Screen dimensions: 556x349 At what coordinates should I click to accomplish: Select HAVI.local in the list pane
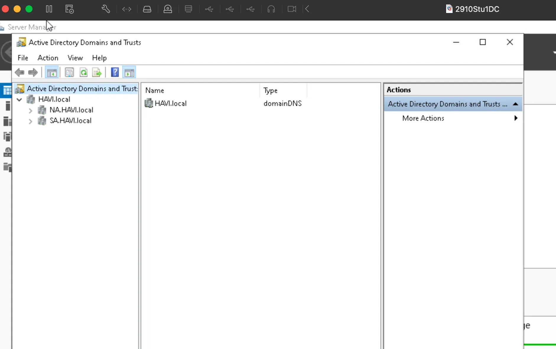[170, 104]
